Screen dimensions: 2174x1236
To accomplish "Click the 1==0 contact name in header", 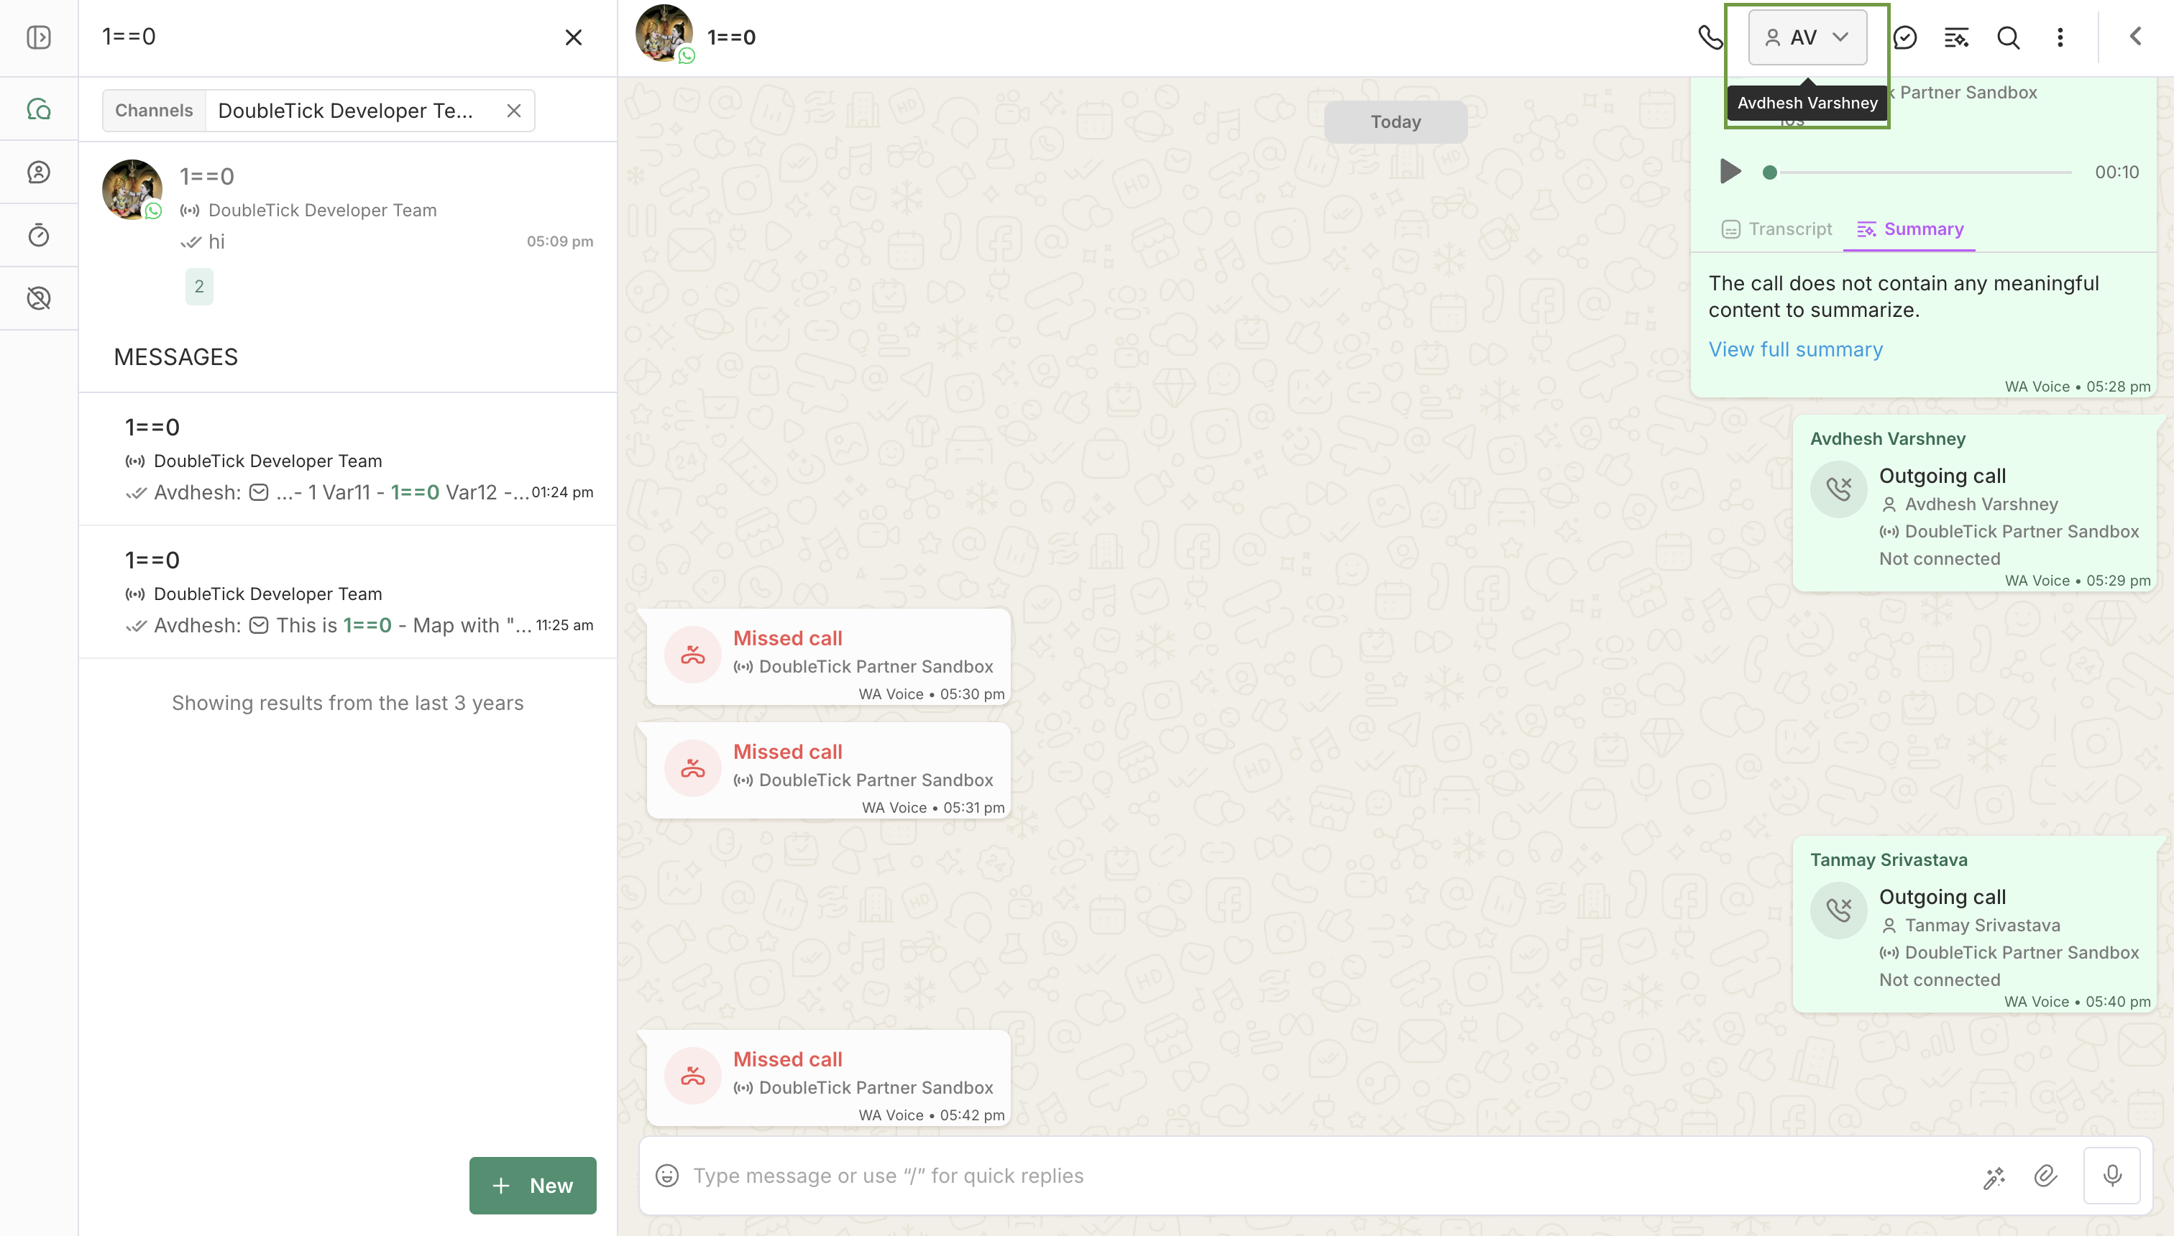I will click(731, 37).
